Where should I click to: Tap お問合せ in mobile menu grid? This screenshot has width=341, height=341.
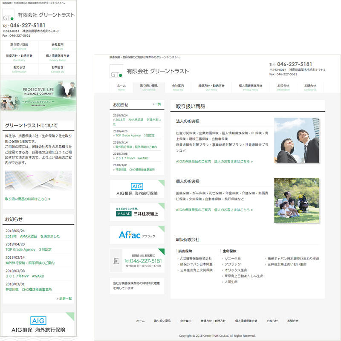click(x=58, y=69)
